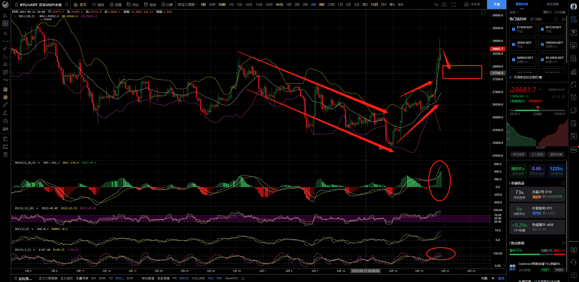Enable the VOLUME indicator in bottom bar
Image resolution: width=579 pixels, height=282 pixels.
coord(198,278)
